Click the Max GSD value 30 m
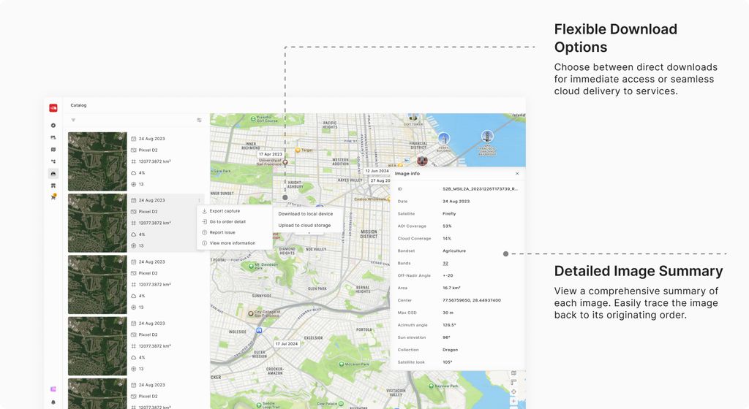Viewport: 749px width, 409px height. (x=448, y=313)
